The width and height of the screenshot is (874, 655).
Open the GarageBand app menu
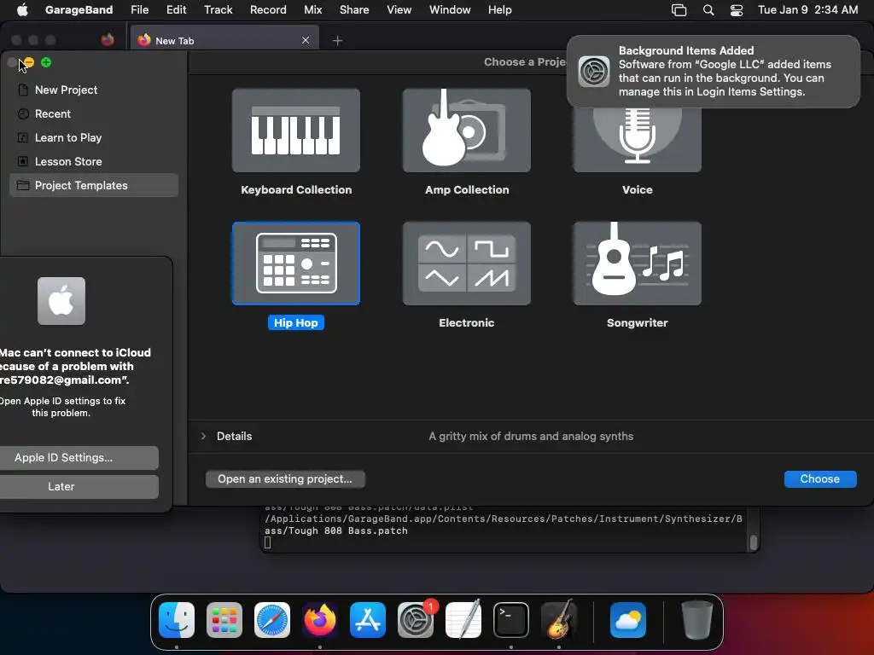(x=79, y=10)
